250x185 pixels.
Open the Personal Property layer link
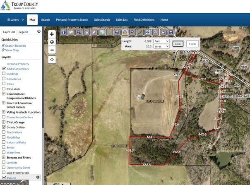tap(18, 64)
